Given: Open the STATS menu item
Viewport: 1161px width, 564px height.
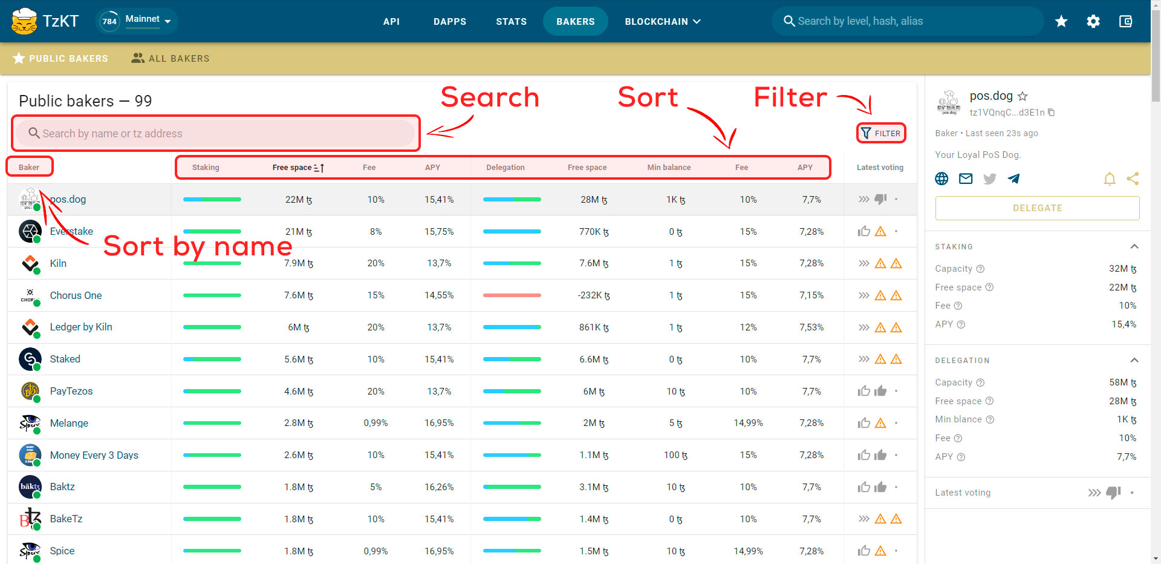Looking at the screenshot, I should (x=511, y=21).
